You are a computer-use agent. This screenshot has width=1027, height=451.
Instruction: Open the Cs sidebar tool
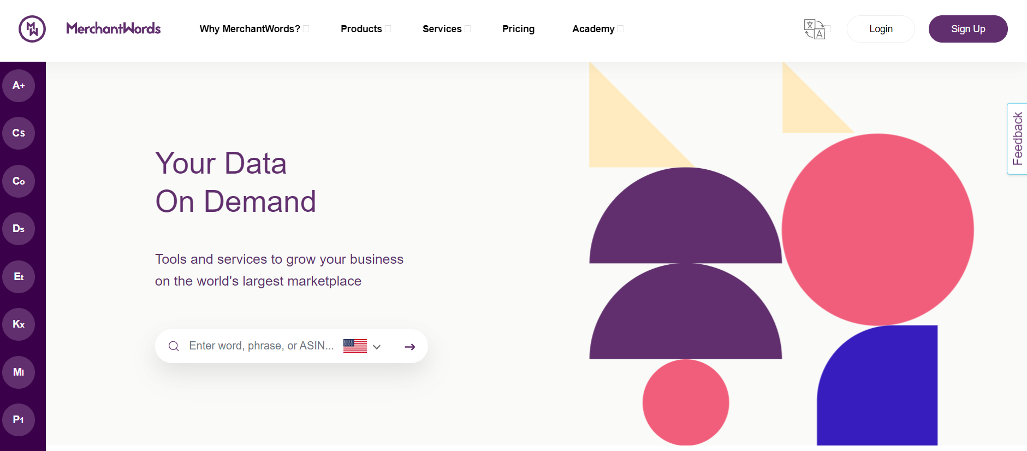tap(19, 133)
